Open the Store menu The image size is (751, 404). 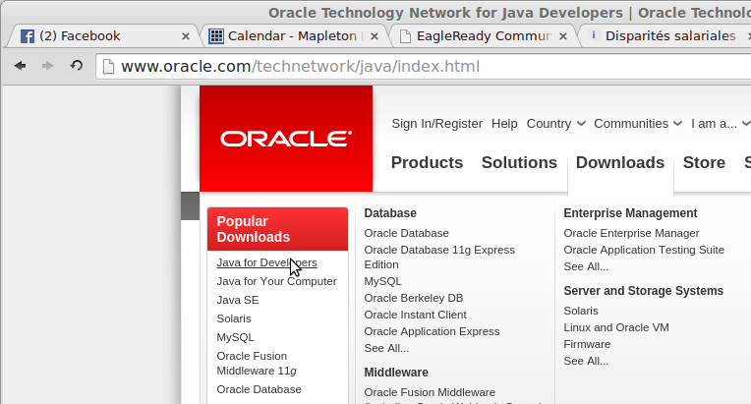(x=704, y=162)
